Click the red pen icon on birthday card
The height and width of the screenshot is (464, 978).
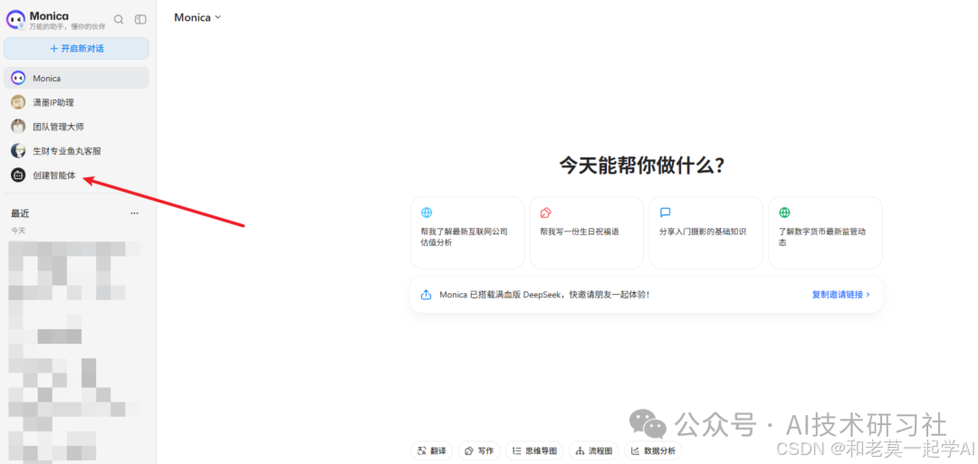point(546,213)
